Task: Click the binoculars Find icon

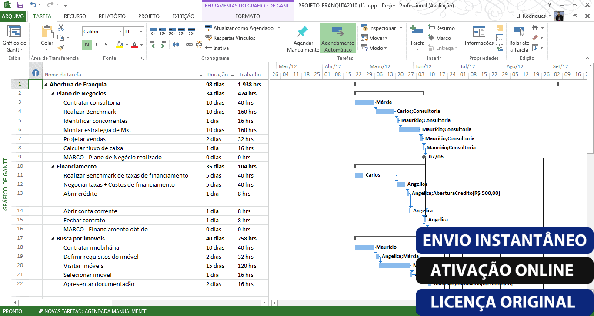Action: 535,28
